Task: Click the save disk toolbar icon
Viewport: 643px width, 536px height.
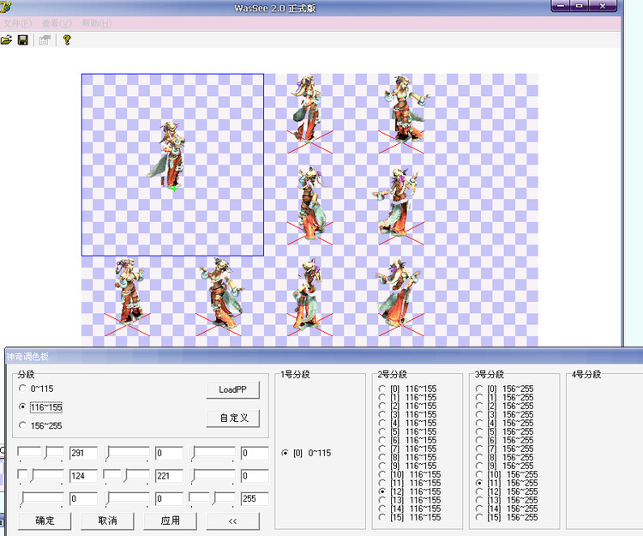Action: click(23, 39)
